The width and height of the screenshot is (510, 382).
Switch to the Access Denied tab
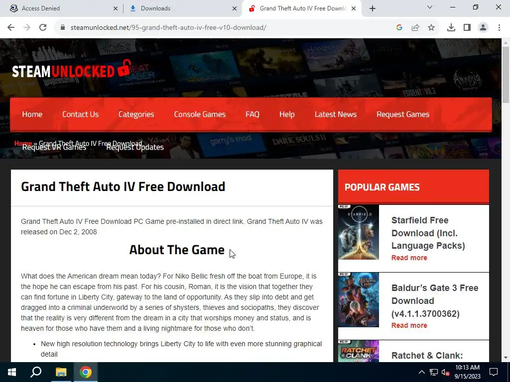pyautogui.click(x=62, y=8)
